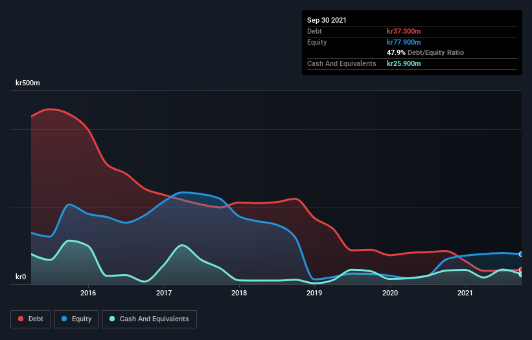Click the kr500m y-axis label
Image resolution: width=532 pixels, height=340 pixels.
click(27, 83)
